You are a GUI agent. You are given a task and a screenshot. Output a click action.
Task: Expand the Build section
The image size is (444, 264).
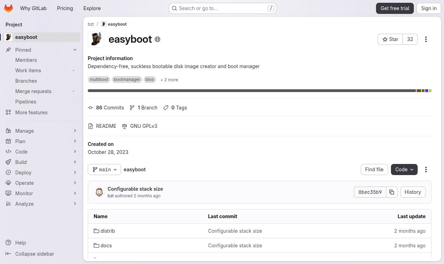(42, 162)
